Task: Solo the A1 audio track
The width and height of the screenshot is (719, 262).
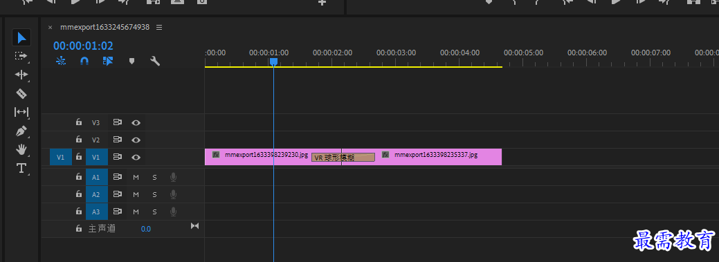Action: [x=154, y=177]
